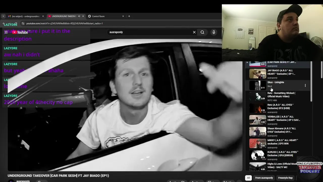
Task: Open the YouTube hamburger guide menu
Action: [x=6, y=32]
